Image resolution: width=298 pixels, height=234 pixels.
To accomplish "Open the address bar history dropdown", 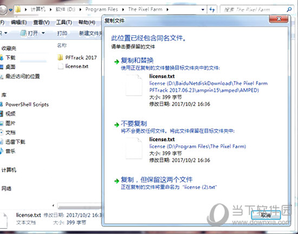I will point(203,10).
